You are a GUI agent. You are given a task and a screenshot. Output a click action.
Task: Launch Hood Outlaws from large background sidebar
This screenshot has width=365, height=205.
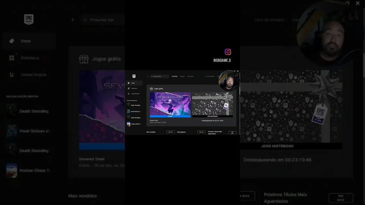tap(29, 131)
